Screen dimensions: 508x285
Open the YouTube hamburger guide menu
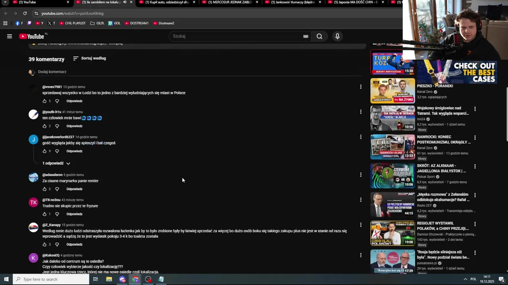tap(10, 36)
